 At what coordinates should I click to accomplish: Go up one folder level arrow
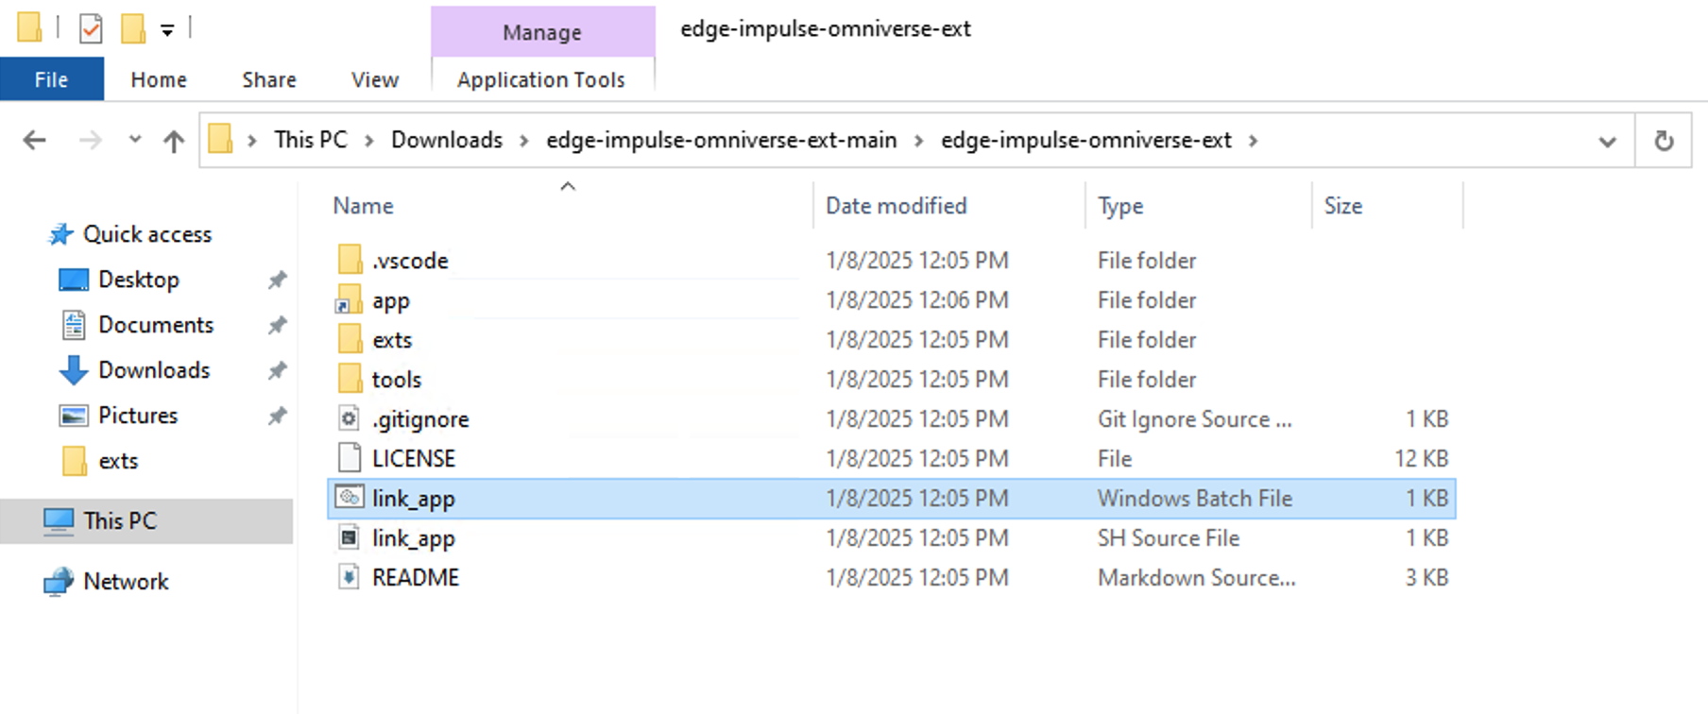pyautogui.click(x=173, y=141)
